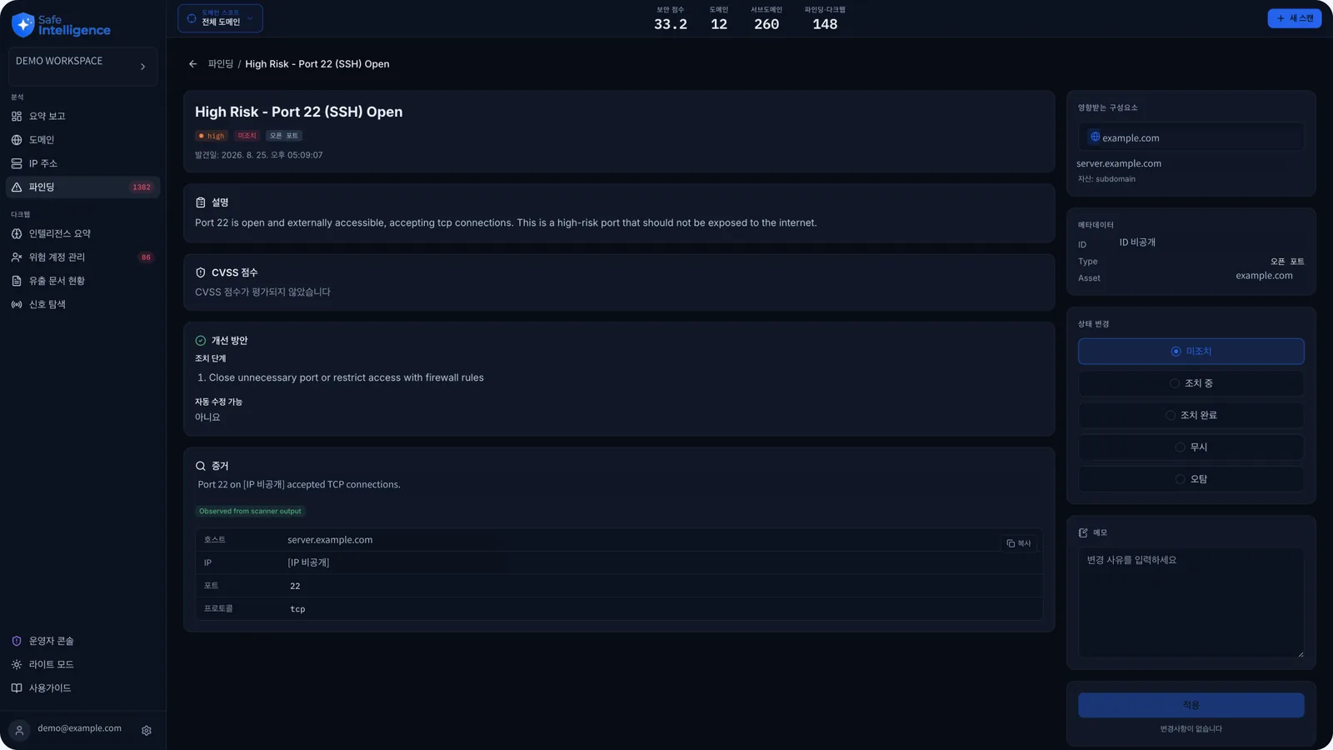Click the Safe Intelligence shield logo
This screenshot has width=1333, height=750.
click(x=23, y=25)
